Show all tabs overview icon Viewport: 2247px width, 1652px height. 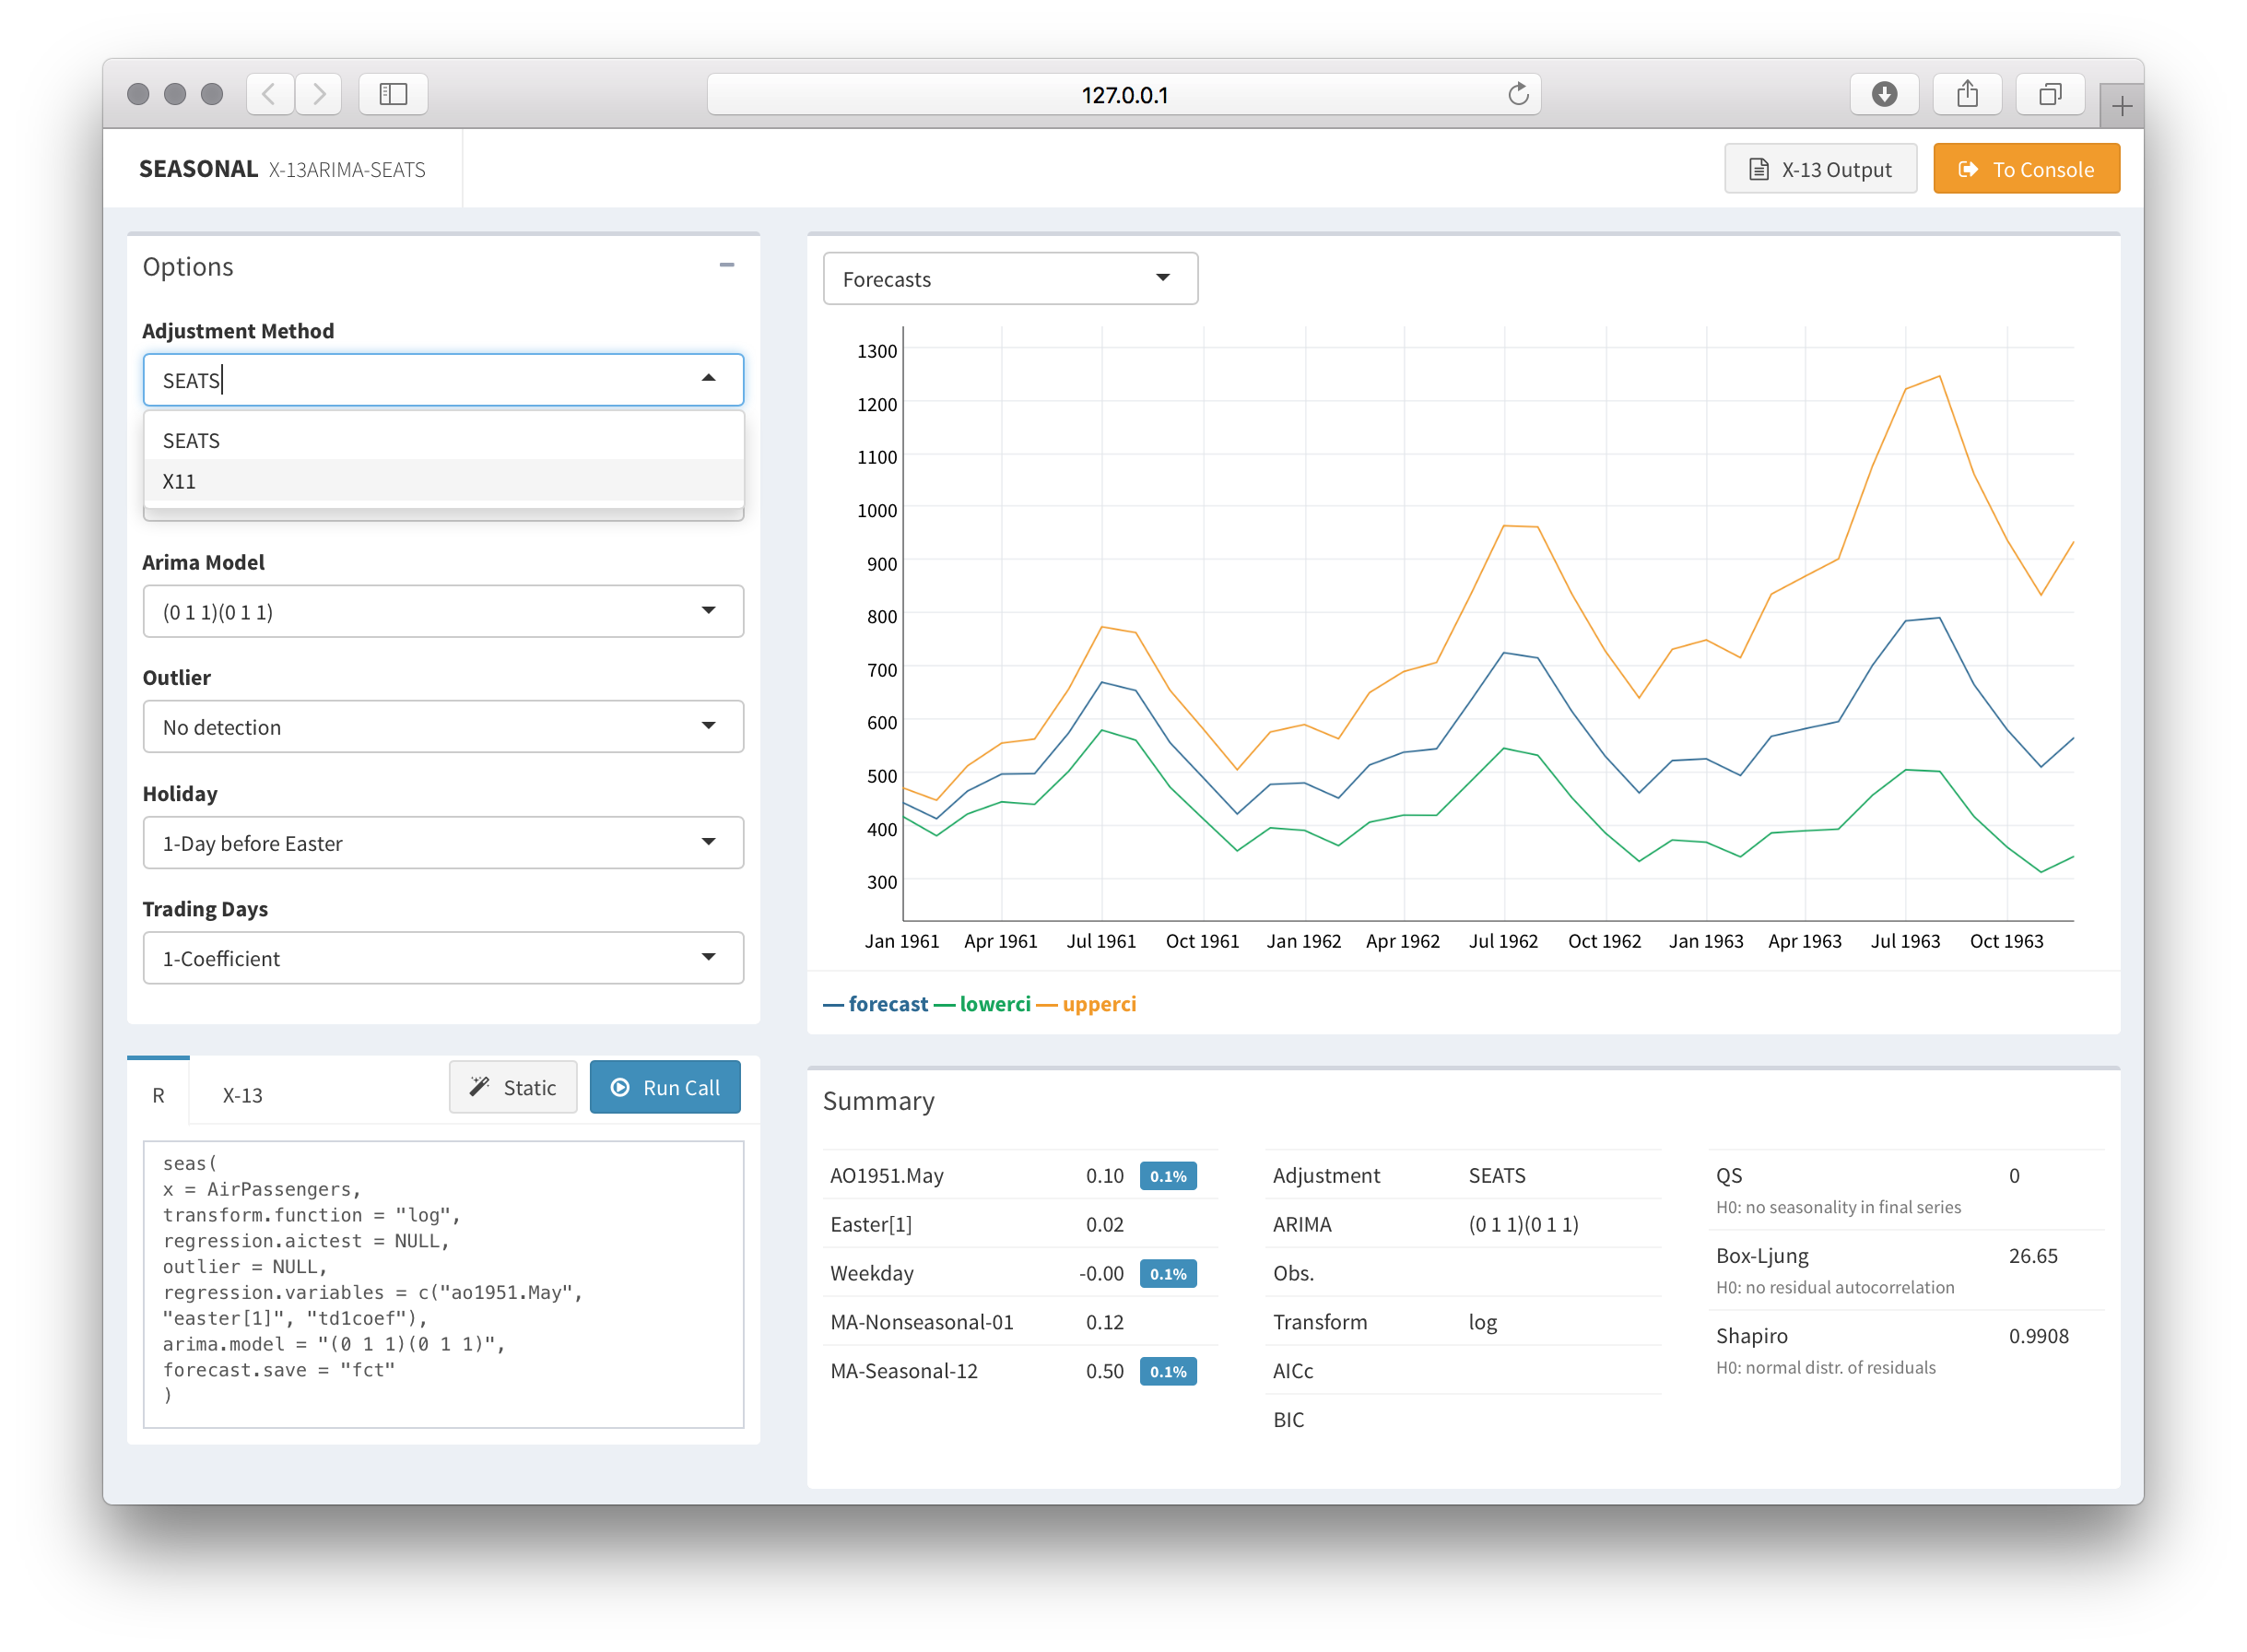[x=2049, y=94]
